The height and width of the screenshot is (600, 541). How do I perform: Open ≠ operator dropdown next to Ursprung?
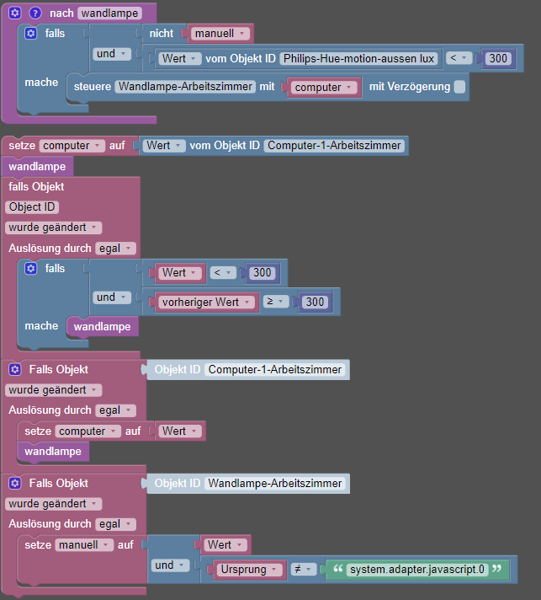coord(304,569)
